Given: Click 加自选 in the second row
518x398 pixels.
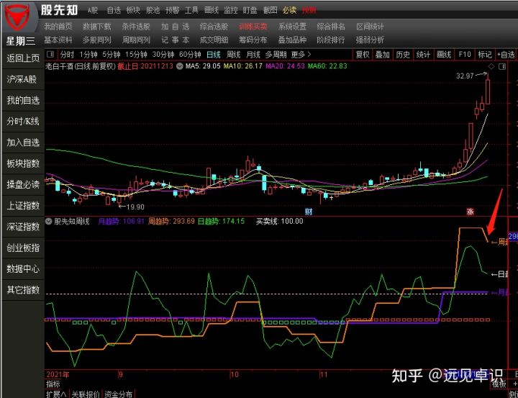Looking at the screenshot, I should pyautogui.click(x=176, y=27).
